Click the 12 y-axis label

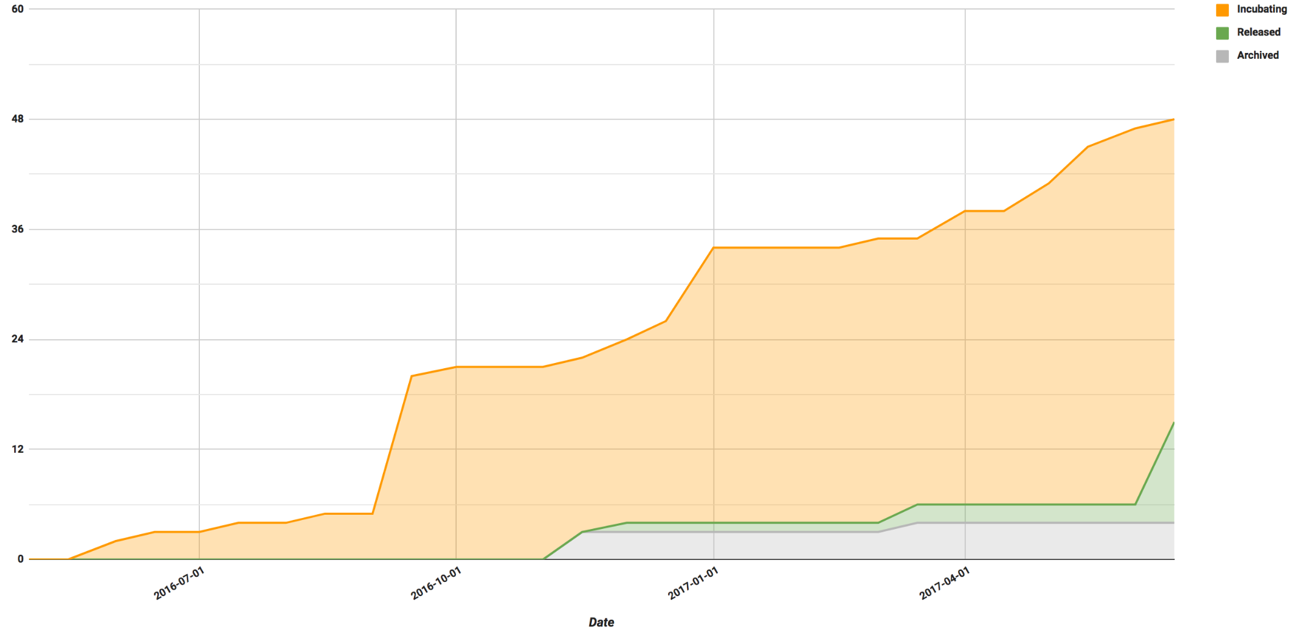[x=17, y=449]
